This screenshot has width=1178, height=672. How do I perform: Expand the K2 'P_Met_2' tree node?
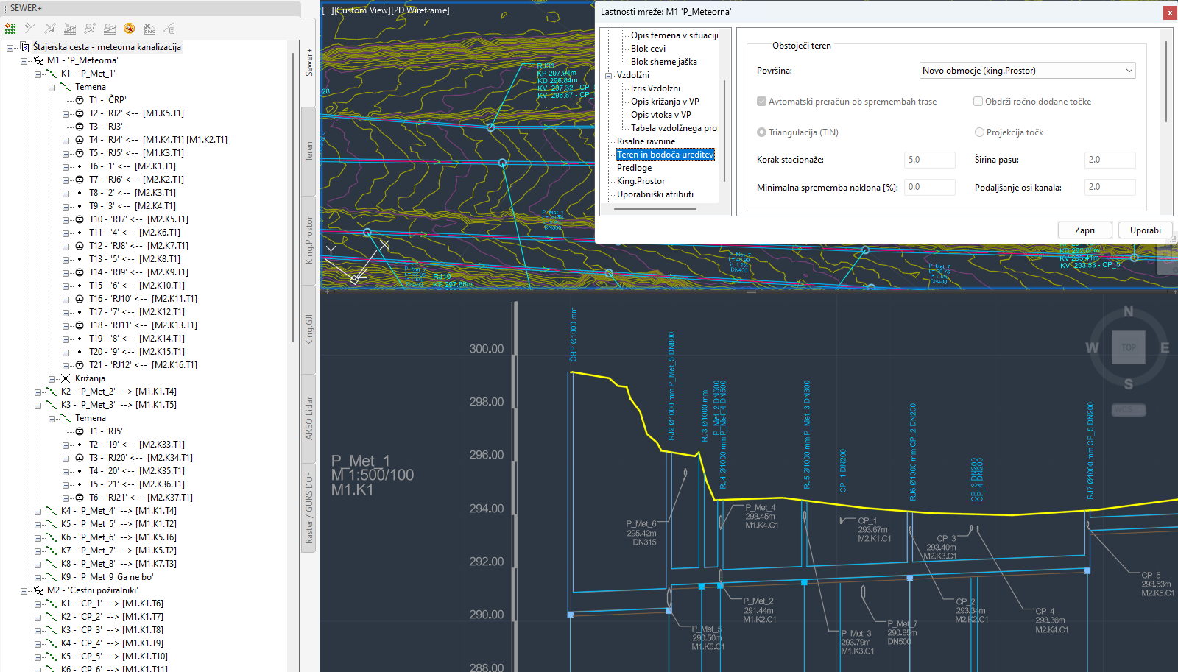coord(38,392)
